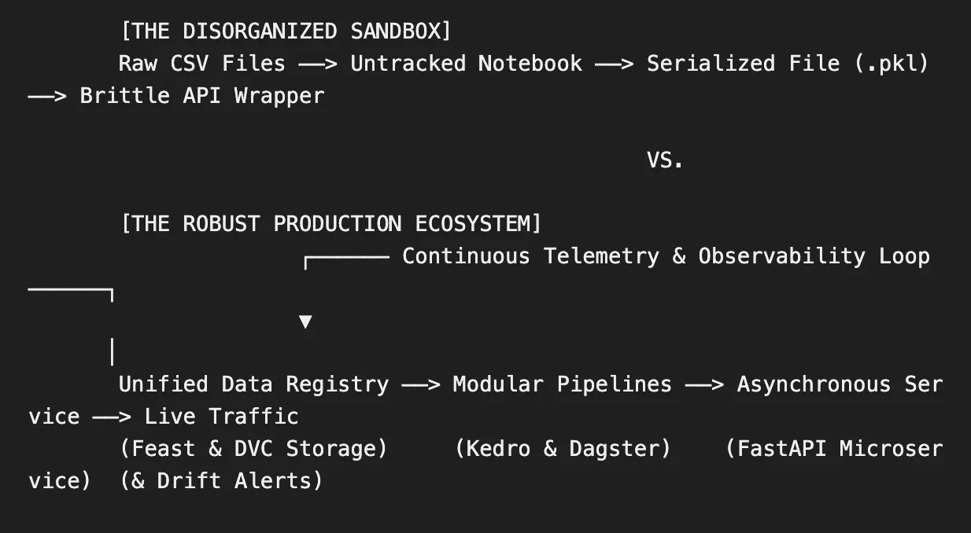Click the arrow after Untracked Notebook
Viewport: 971px width, 533px height.
click(615, 64)
